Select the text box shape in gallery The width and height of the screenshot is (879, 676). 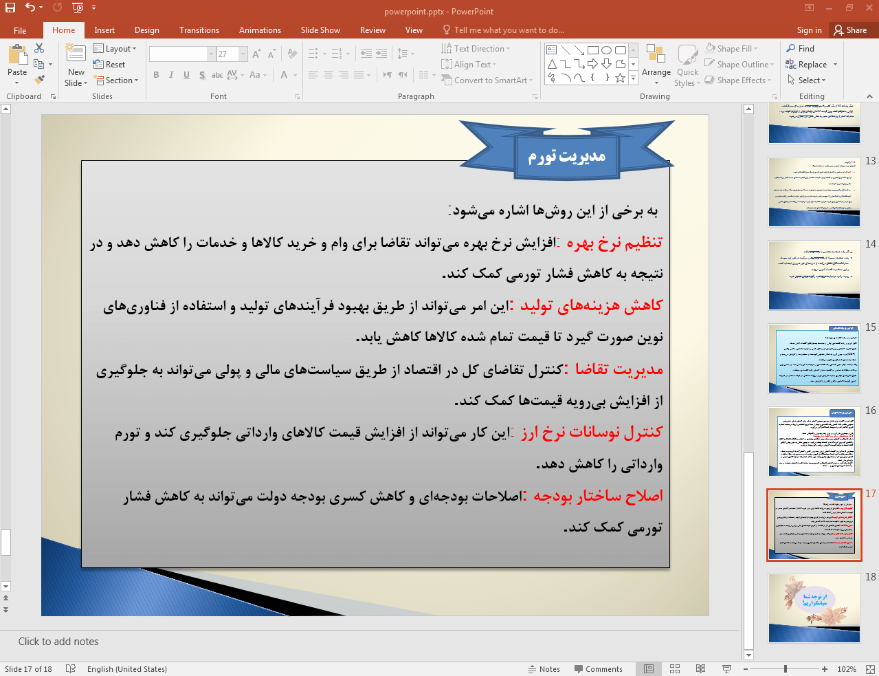pyautogui.click(x=552, y=50)
